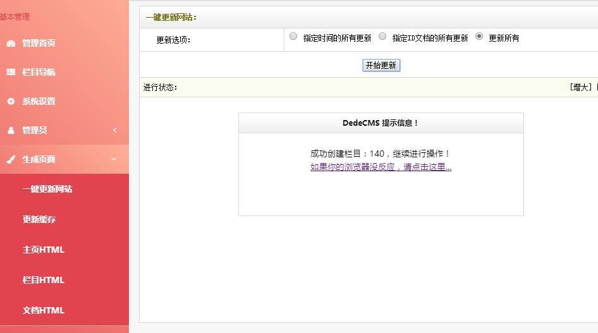The image size is (598, 333).
Task: Collapse the 生成页面 menu chevron
Action: point(114,159)
